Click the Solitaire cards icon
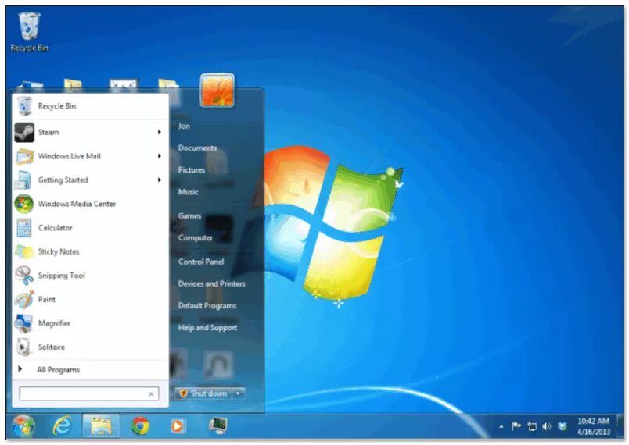The width and height of the screenshot is (629, 445). 24,347
